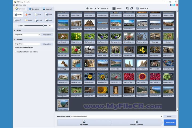The width and height of the screenshot is (192, 128).
Task: Select the amphitheater thumbnail
Action: (168, 25)
